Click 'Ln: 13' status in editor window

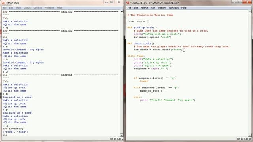[240, 139]
